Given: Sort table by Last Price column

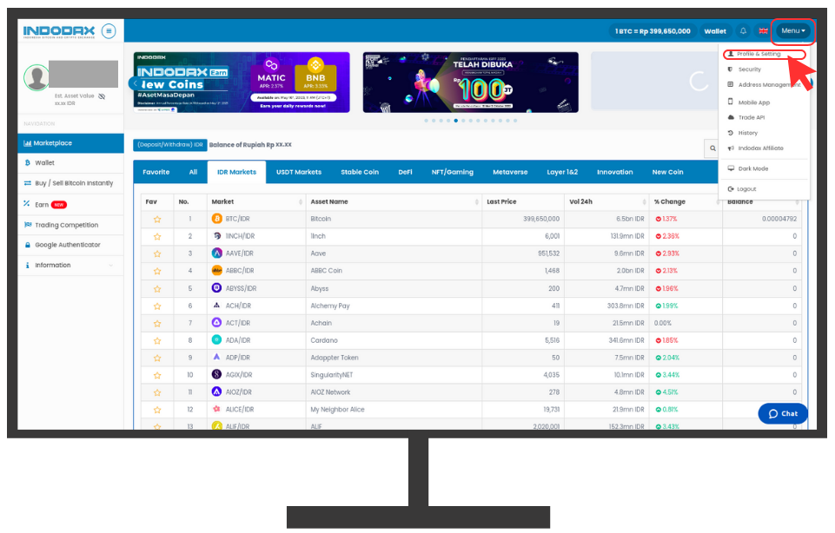Looking at the screenshot, I should pos(523,201).
